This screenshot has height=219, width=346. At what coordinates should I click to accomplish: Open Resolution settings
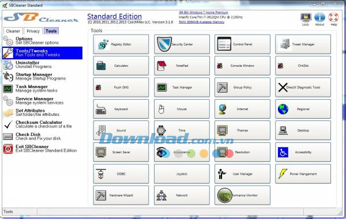242,152
